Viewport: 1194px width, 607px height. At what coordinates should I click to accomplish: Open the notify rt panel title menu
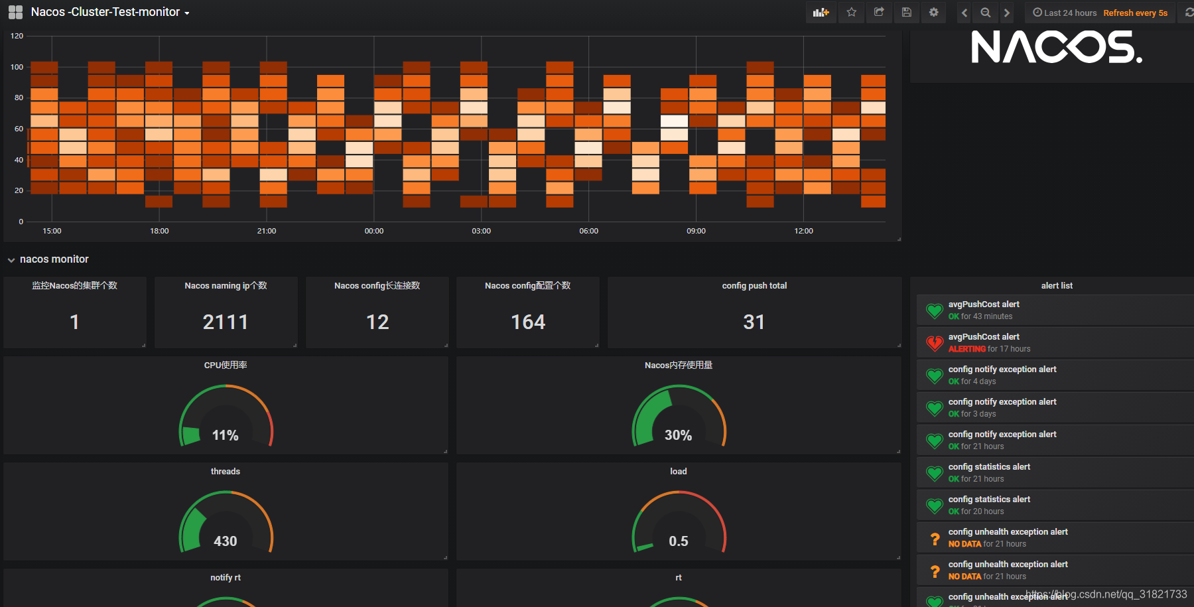(226, 577)
